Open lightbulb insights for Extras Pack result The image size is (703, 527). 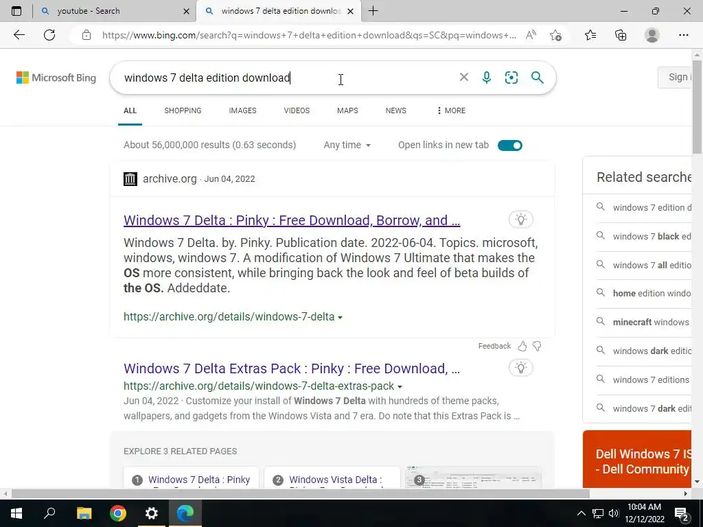point(520,368)
